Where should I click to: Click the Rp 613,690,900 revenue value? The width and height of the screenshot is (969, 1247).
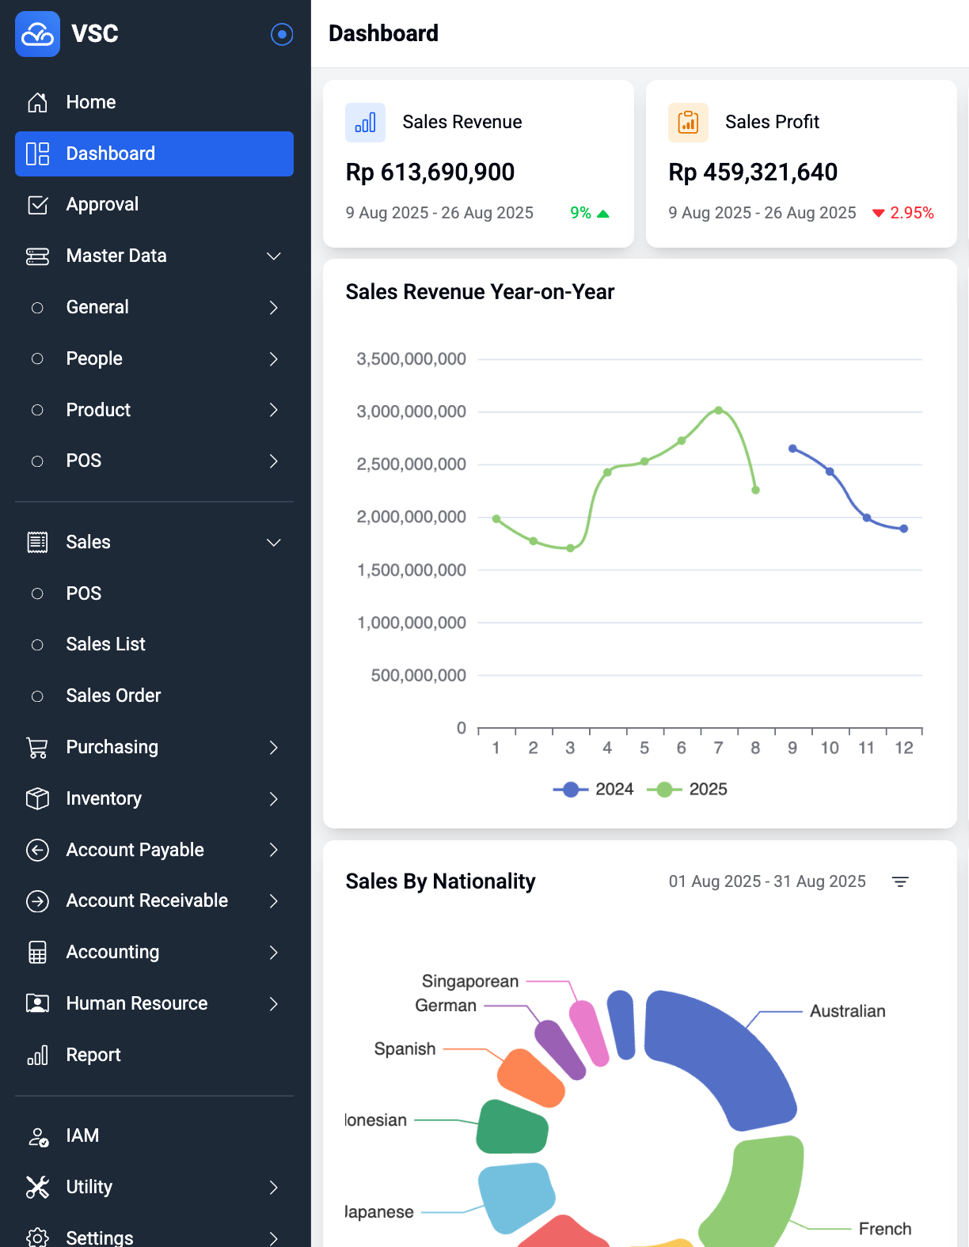coord(430,172)
